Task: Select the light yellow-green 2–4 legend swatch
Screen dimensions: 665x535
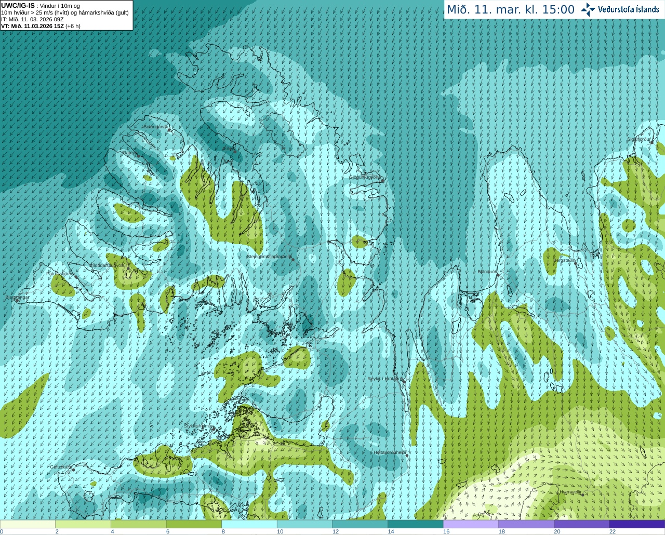Action: (x=83, y=524)
